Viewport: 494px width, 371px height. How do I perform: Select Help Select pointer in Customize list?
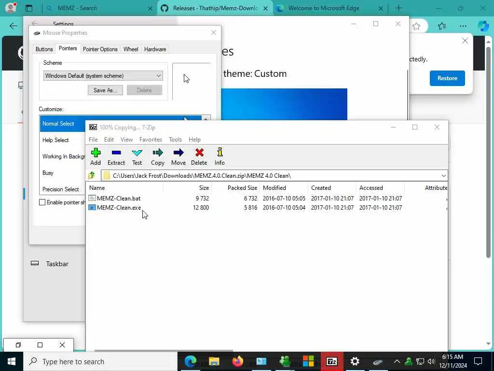coord(63,140)
